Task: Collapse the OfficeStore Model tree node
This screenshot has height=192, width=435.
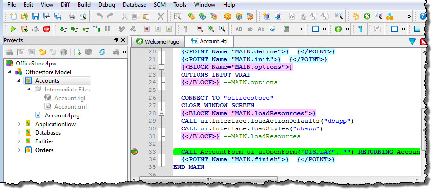Action: coord(10,72)
